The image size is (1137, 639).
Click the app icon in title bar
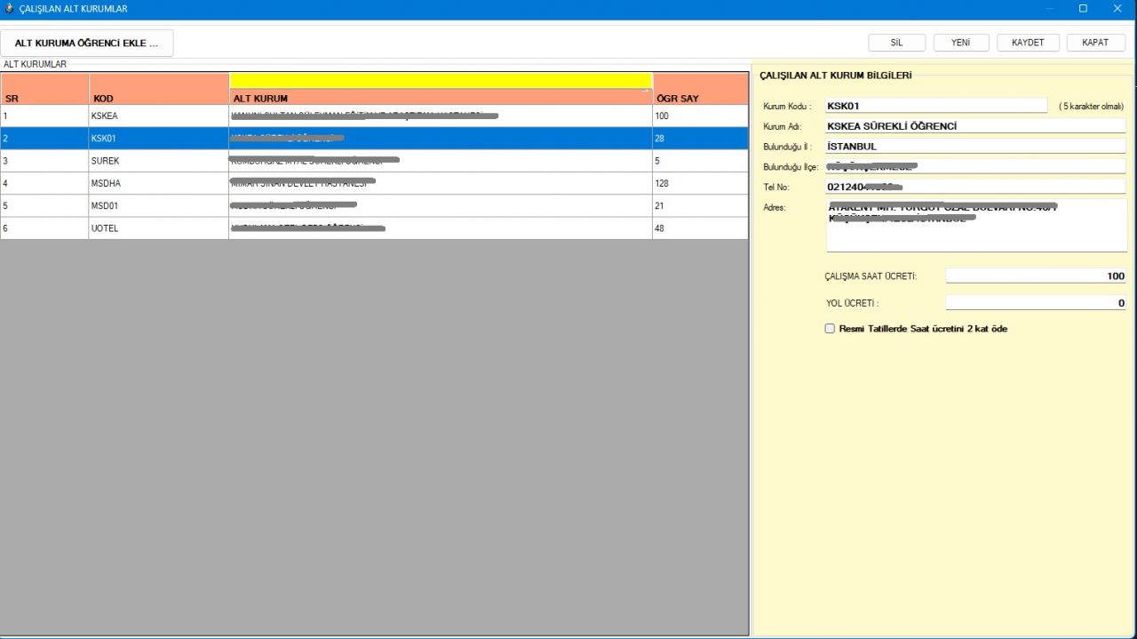point(9,9)
